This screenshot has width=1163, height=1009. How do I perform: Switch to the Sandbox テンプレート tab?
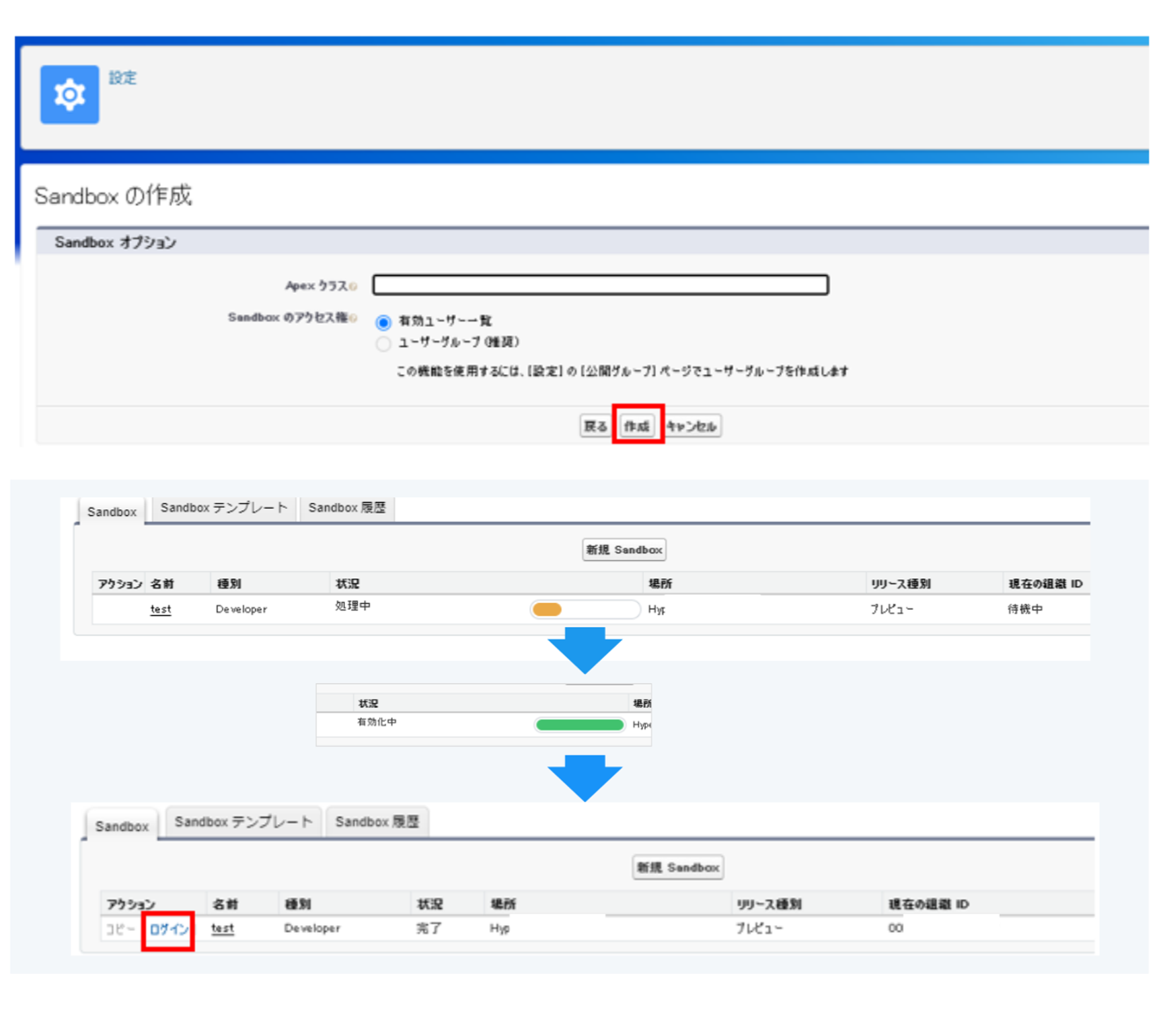click(x=223, y=509)
